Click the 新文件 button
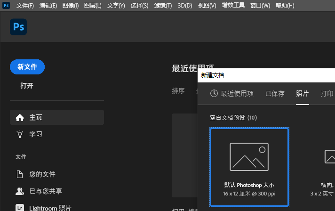This screenshot has width=335, height=211. (27, 67)
